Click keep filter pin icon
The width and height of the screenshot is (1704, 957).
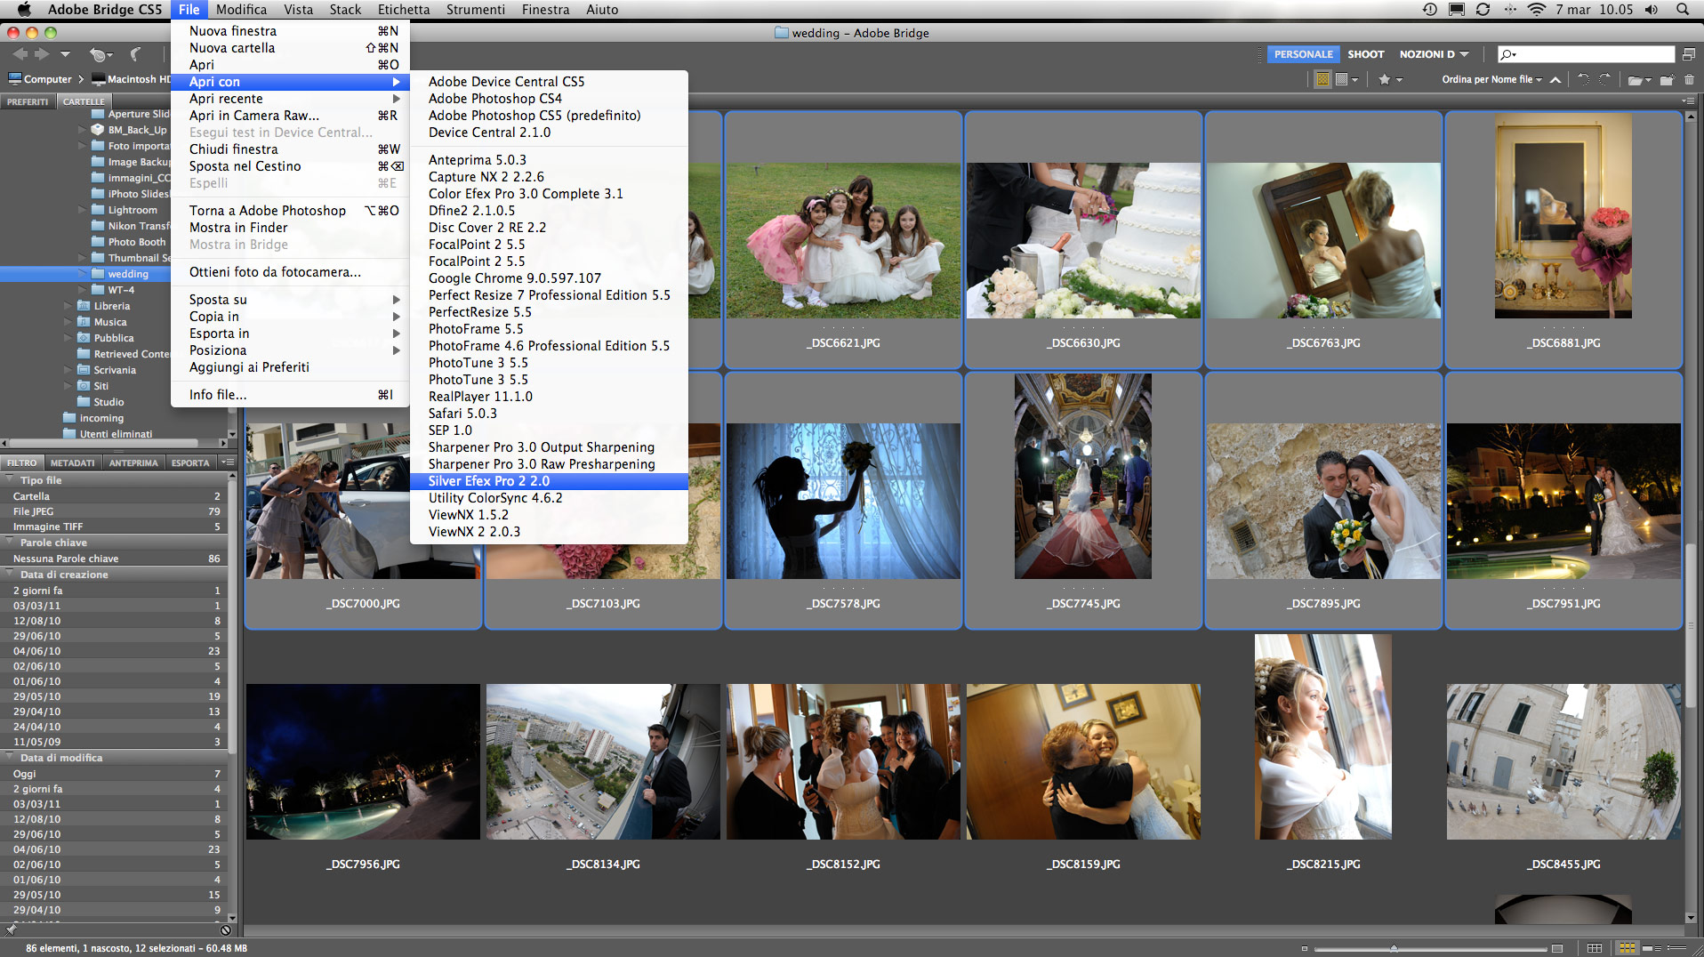[x=10, y=930]
